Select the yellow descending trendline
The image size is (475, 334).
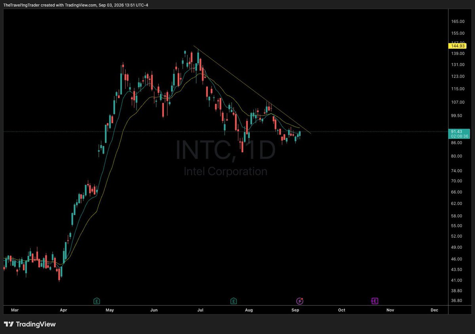(x=252, y=90)
